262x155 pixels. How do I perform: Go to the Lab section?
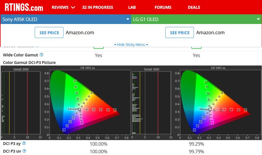(x=132, y=7)
